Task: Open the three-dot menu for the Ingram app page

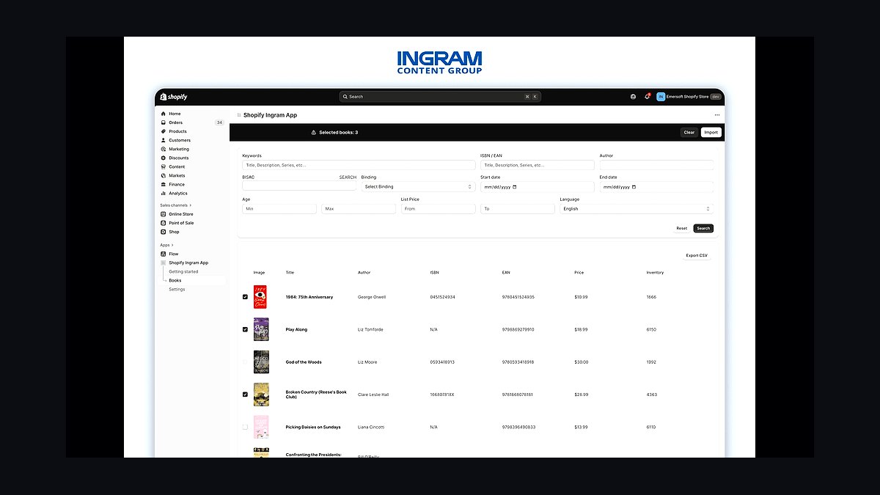Action: (717, 115)
